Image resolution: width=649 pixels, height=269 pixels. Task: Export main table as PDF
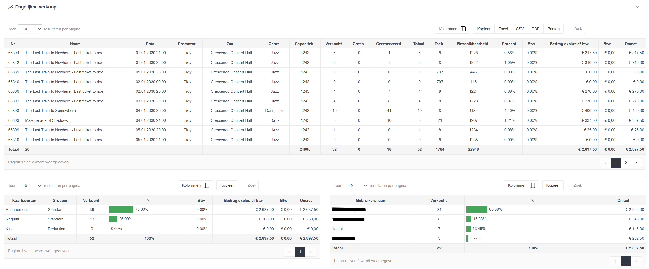point(535,29)
